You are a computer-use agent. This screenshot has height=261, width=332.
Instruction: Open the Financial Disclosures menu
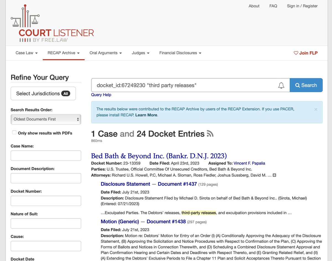(180, 53)
